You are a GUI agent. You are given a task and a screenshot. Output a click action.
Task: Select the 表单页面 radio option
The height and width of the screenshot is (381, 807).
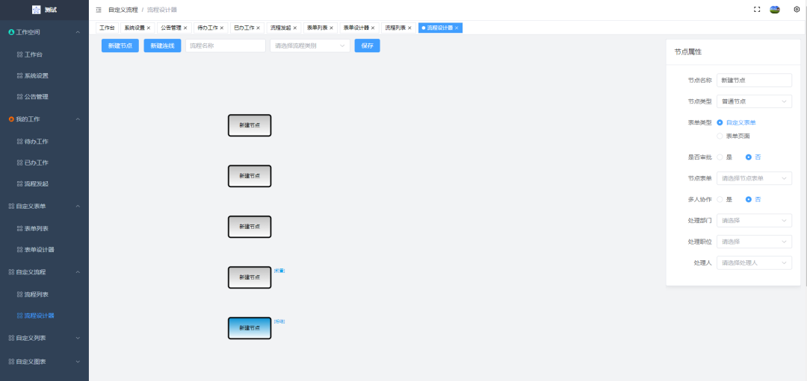pyautogui.click(x=720, y=136)
